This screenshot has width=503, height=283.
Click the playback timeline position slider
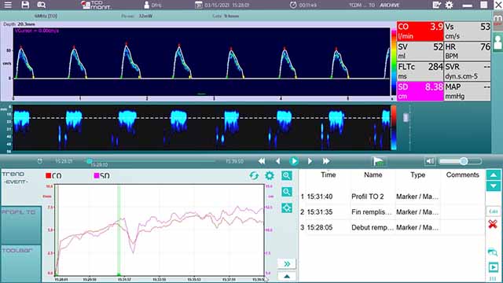click(90, 161)
